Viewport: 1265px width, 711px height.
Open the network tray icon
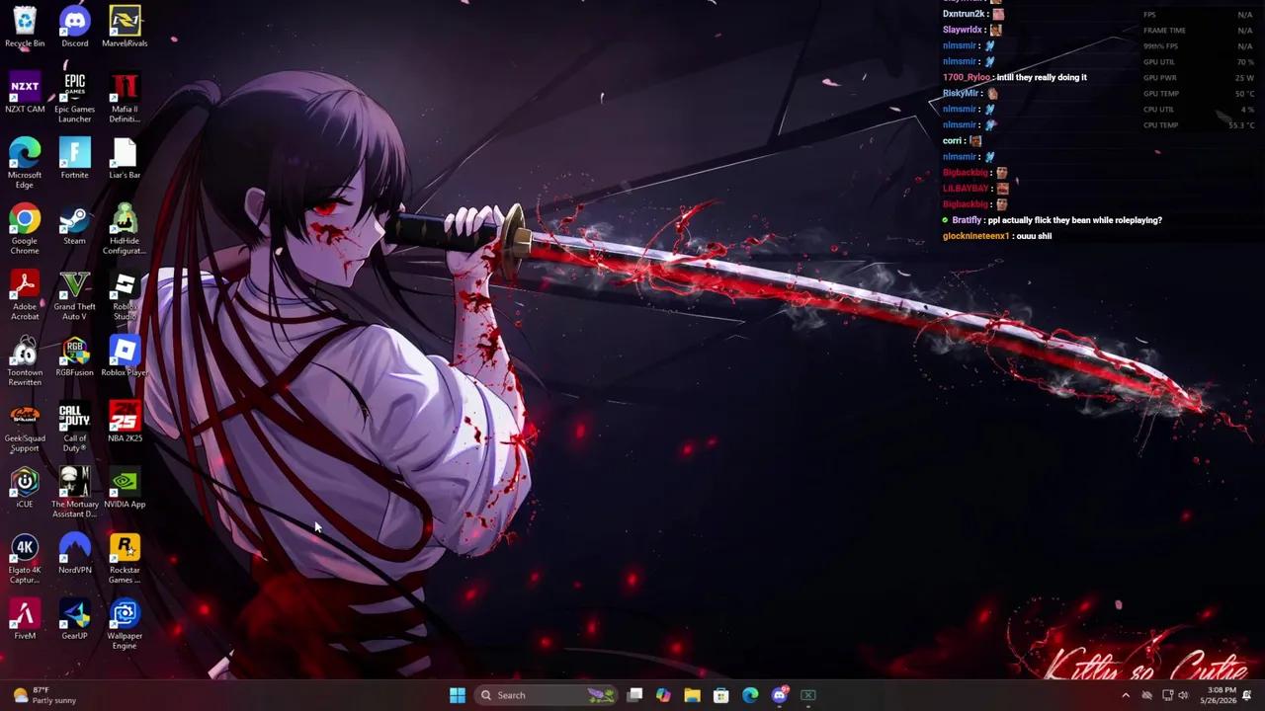click(1167, 695)
